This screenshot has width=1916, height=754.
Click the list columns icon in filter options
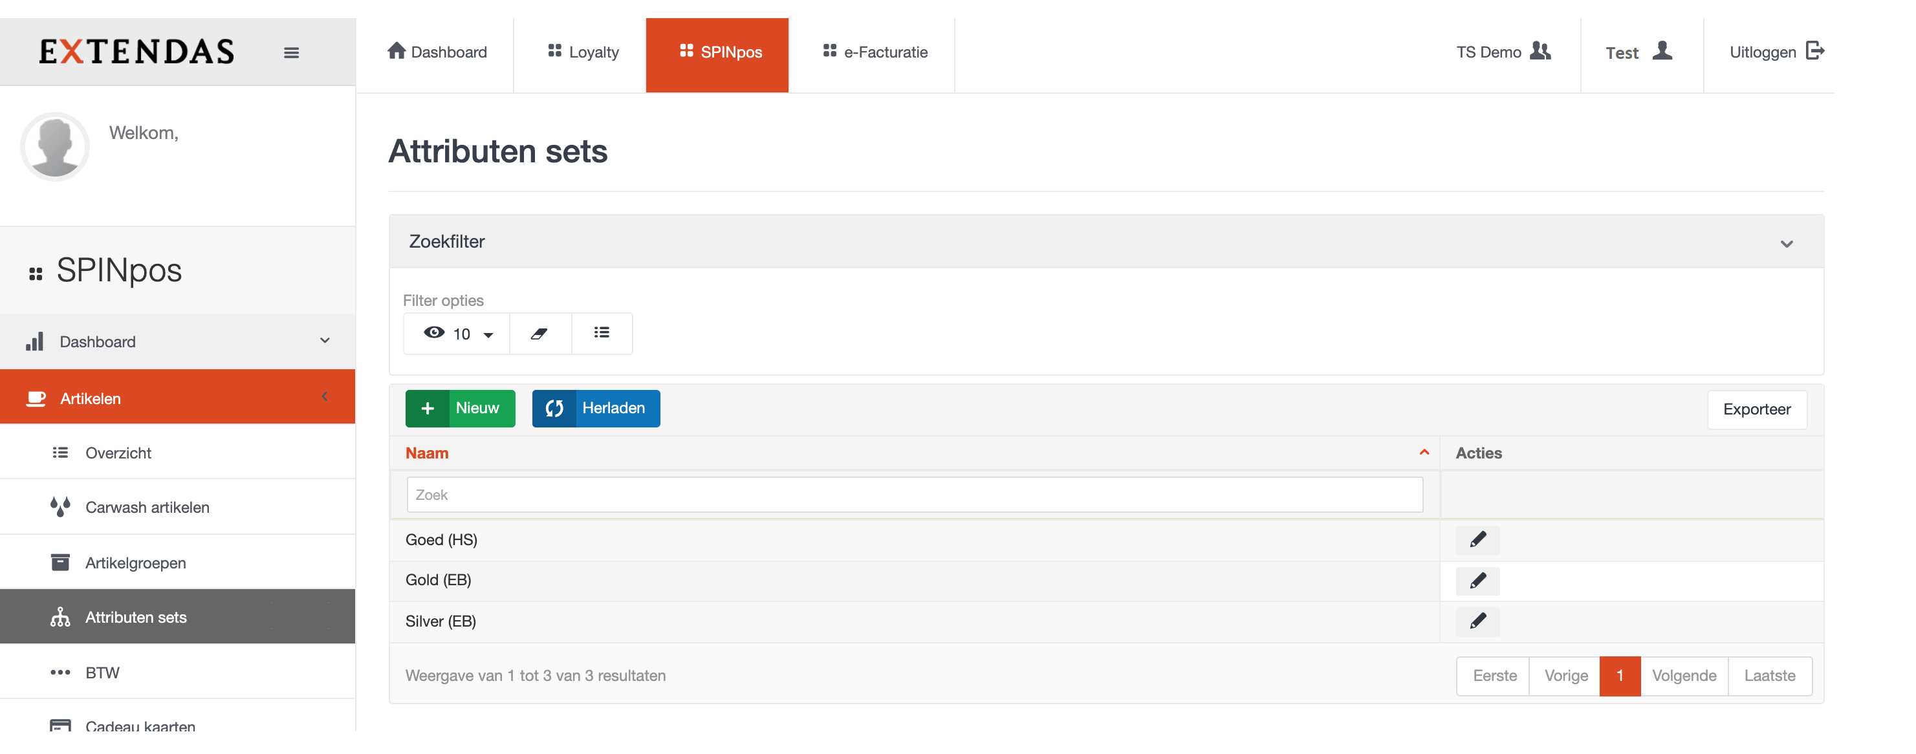[x=601, y=333]
